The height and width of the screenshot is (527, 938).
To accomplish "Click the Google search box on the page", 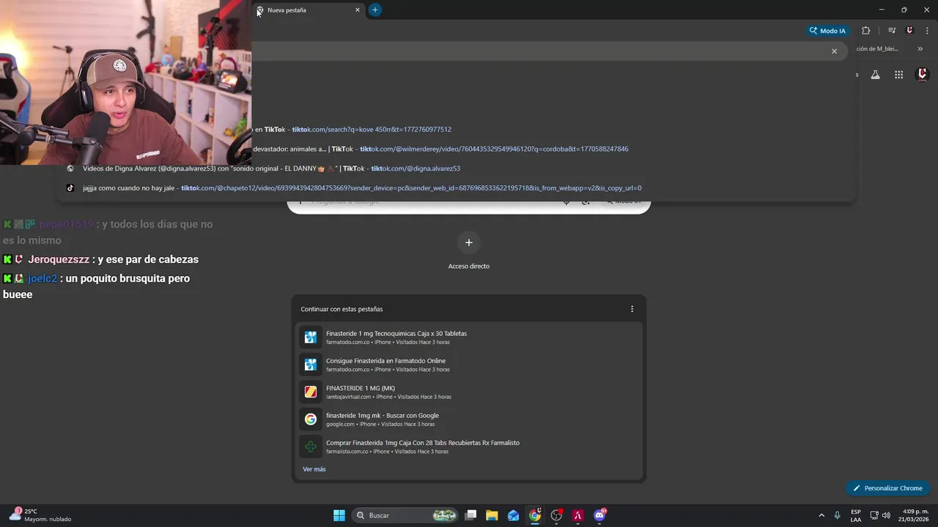I will (469, 202).
